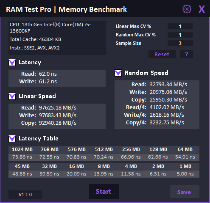This screenshot has height=203, width=210.
Task: Toggle the Latency Table checkbox
Action: (x=12, y=139)
